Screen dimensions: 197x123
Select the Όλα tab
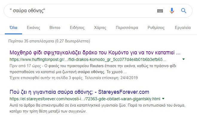pos(13,27)
